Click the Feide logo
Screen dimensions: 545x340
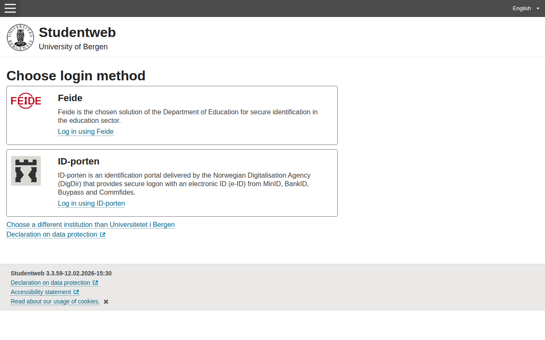[26, 101]
